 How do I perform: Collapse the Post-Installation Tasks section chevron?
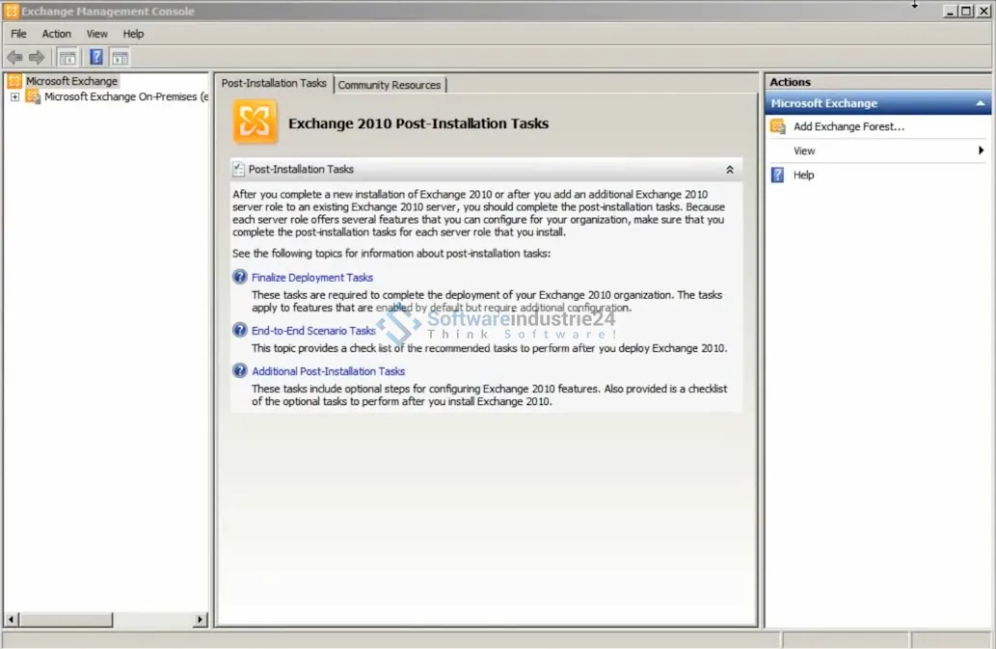coord(730,170)
